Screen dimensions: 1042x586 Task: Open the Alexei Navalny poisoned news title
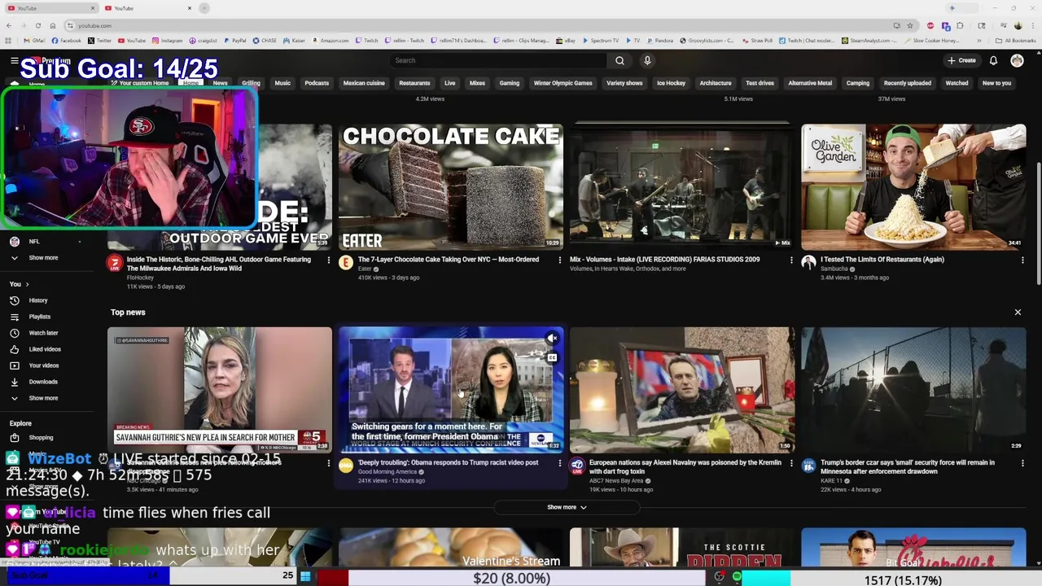point(685,467)
